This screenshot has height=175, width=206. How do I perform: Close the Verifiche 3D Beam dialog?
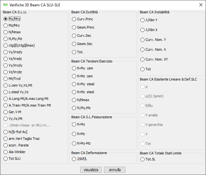click(201, 5)
